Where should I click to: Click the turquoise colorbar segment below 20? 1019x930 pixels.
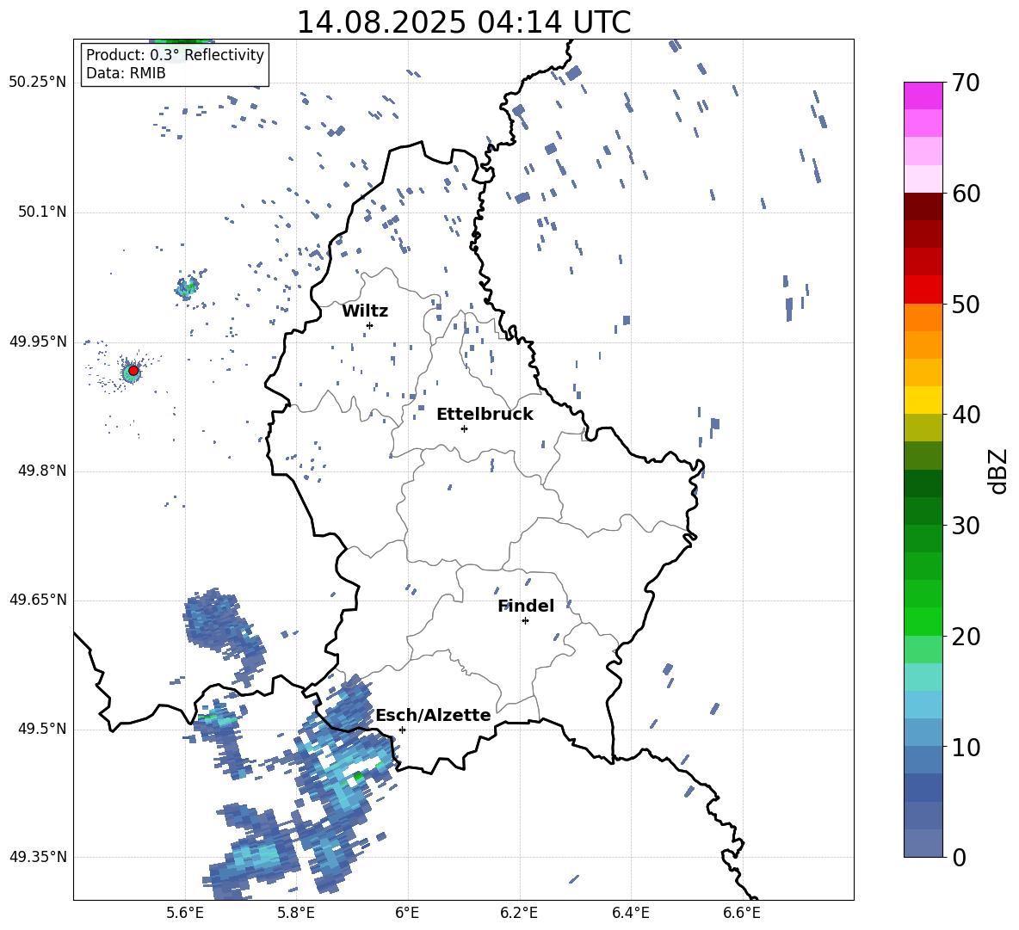coord(923,677)
